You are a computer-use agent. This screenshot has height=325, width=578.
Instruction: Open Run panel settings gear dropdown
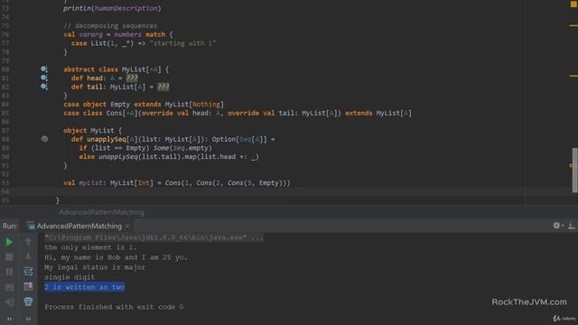click(x=558, y=226)
